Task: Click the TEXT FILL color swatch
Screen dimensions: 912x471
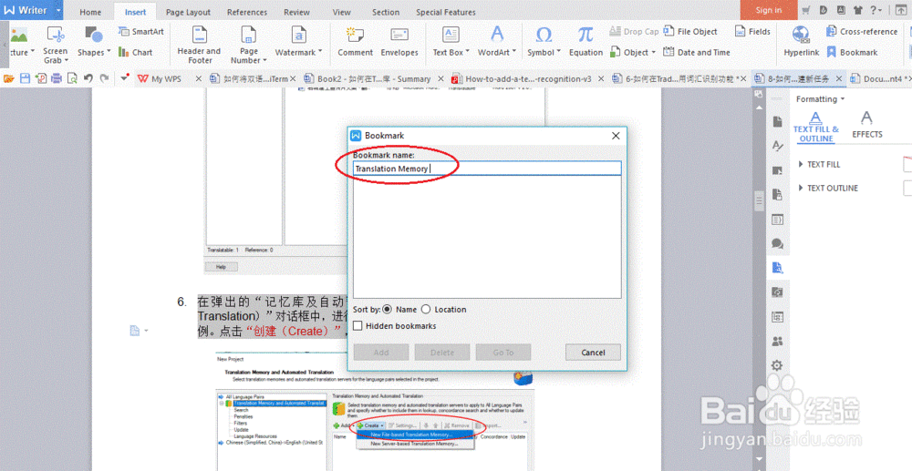Action: [907, 164]
